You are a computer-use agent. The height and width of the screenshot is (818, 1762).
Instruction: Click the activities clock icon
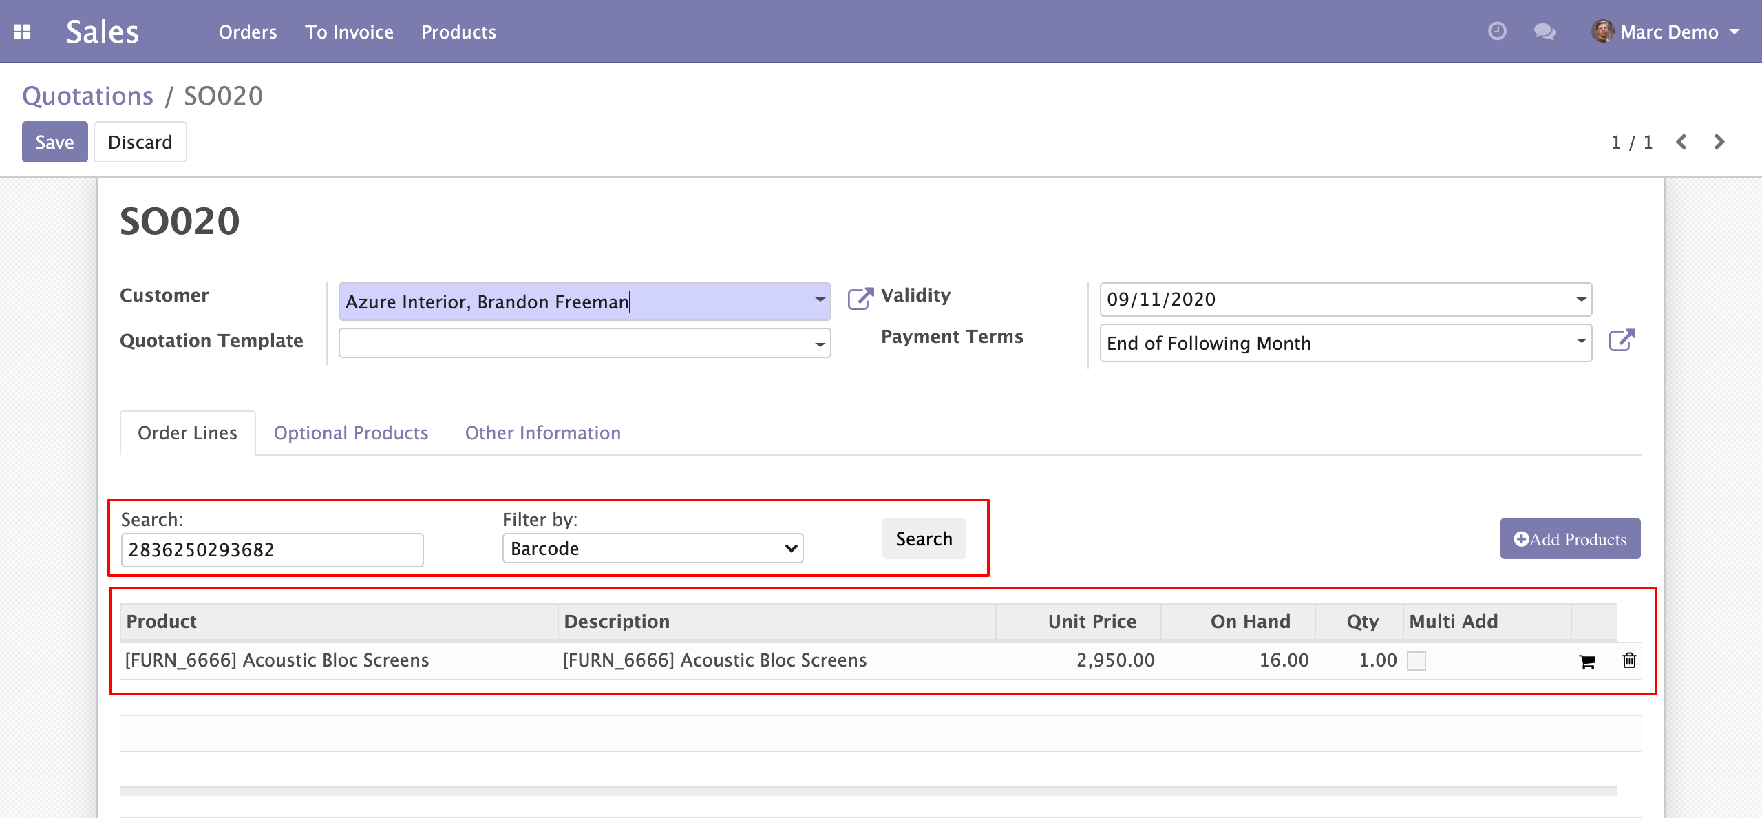1497,32
